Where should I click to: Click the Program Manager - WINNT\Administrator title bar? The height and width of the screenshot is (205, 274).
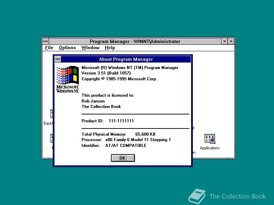click(x=135, y=41)
